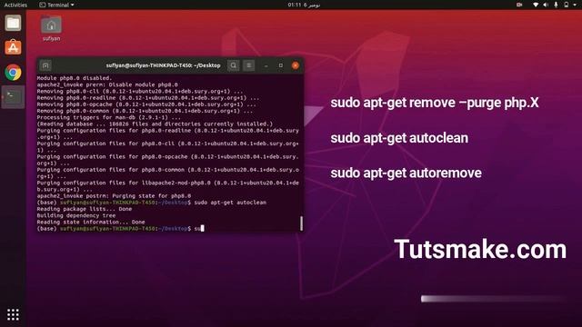Open Google Chrome from the dock

click(x=13, y=73)
